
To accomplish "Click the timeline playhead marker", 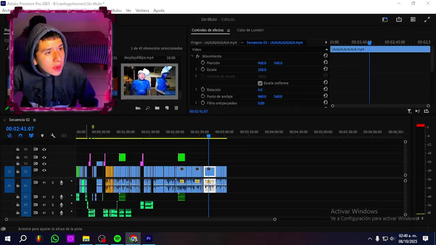I will coord(208,136).
